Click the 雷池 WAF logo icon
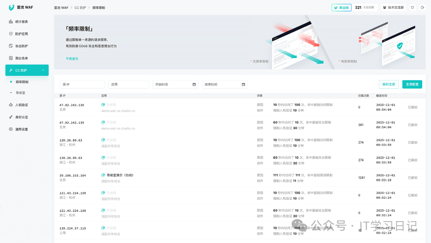The image size is (431, 243). [12, 8]
